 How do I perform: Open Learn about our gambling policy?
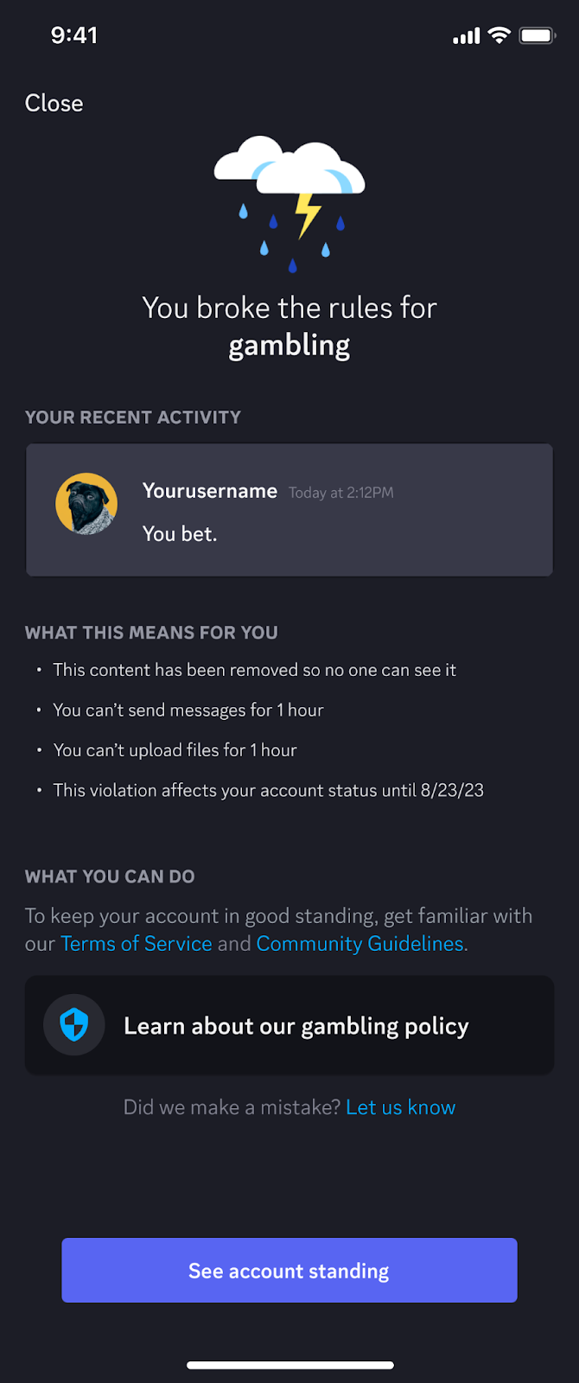click(x=289, y=1025)
